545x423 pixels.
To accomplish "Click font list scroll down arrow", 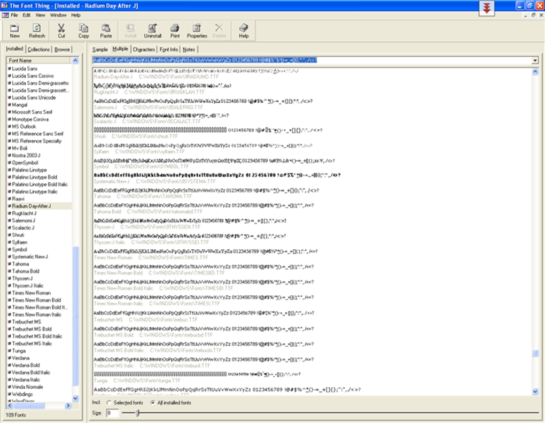I will [75, 398].
